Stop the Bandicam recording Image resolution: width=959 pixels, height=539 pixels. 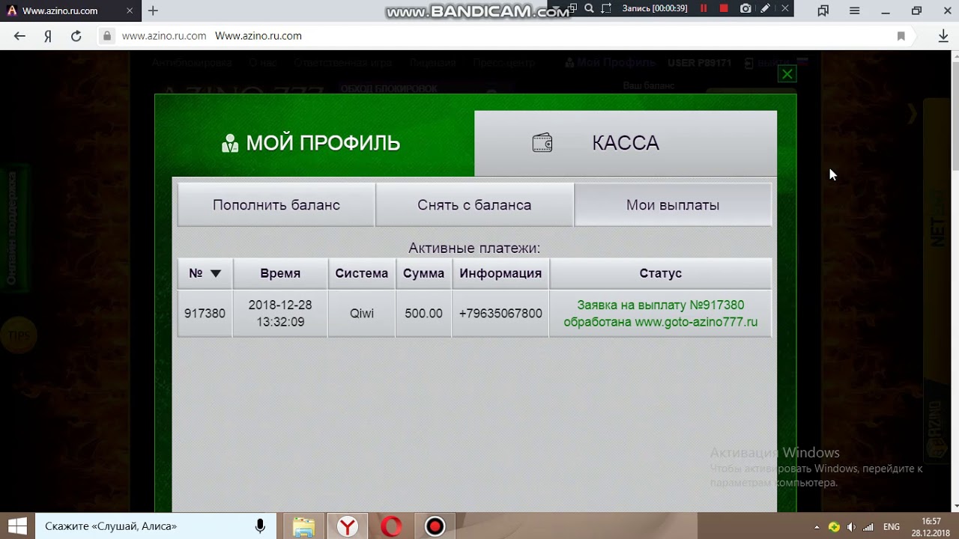tap(724, 8)
